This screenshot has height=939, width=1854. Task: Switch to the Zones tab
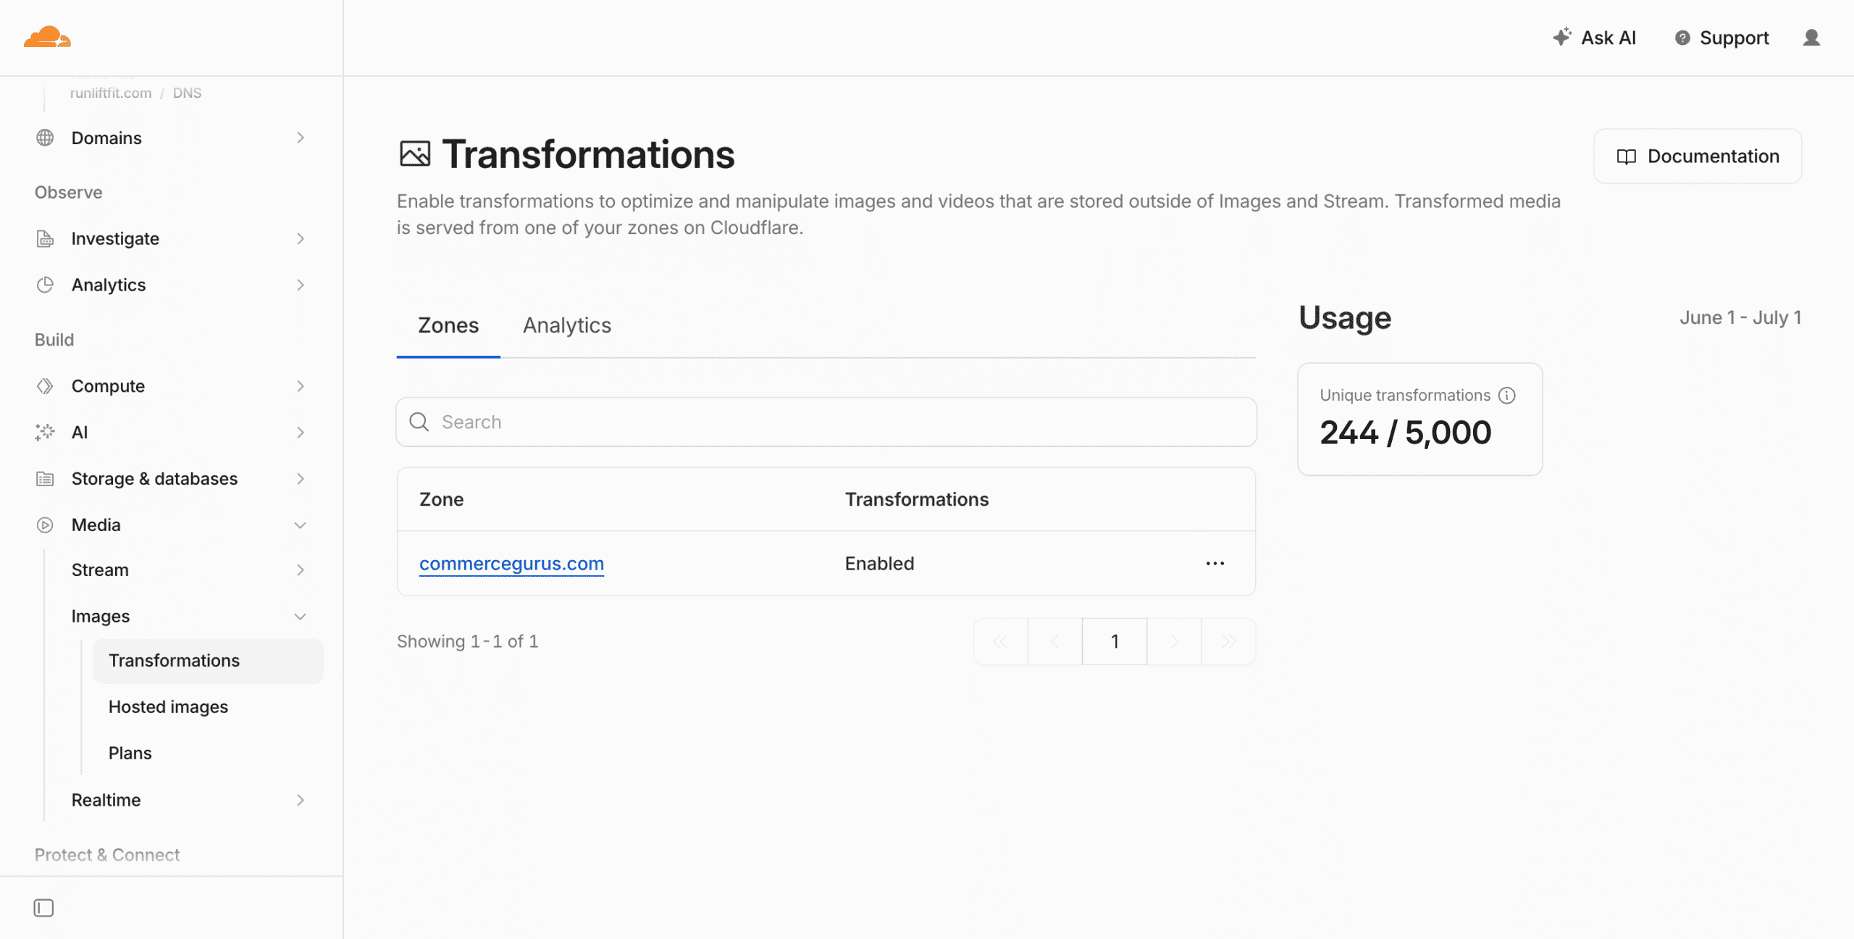click(x=448, y=325)
